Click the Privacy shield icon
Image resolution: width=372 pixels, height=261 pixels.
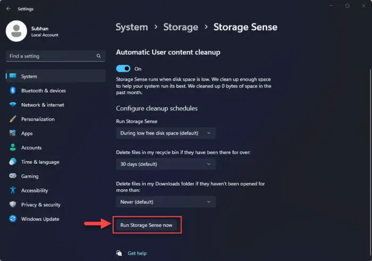13,204
